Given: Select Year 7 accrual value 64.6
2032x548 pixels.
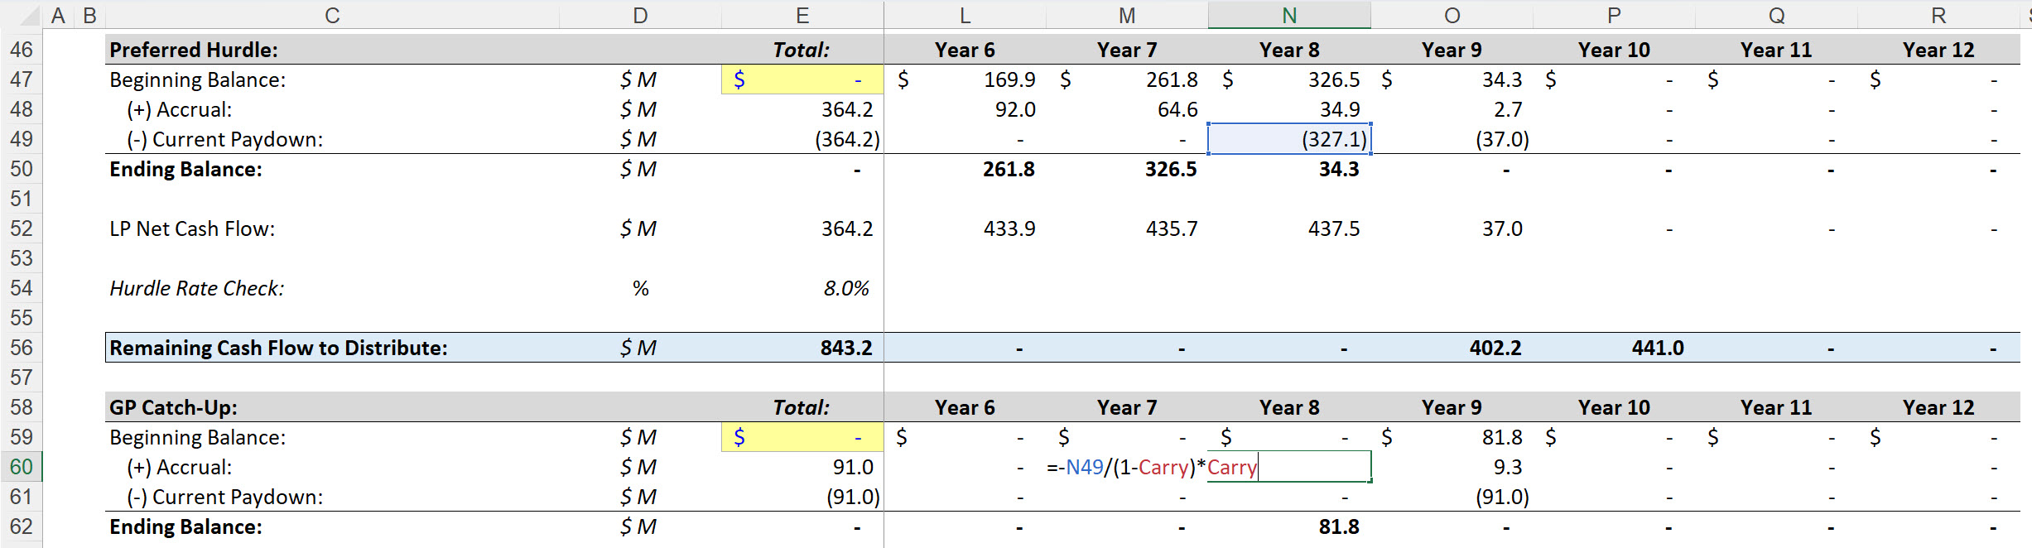Looking at the screenshot, I should click(x=1177, y=109).
